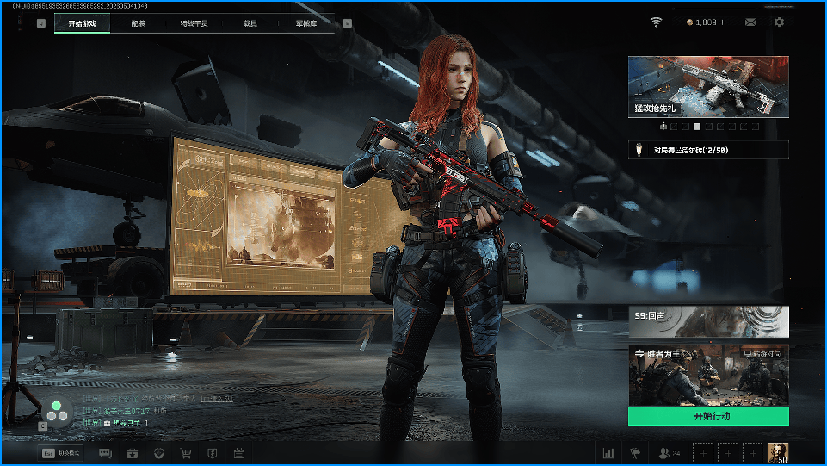
Task: Select the 胜者为王 game mode card
Action: [x=708, y=376]
